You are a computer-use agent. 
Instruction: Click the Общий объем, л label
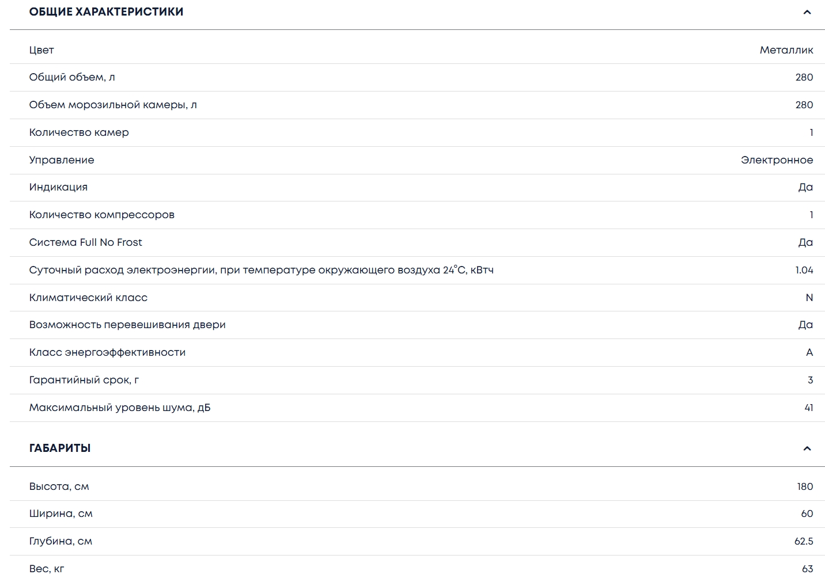coord(72,77)
